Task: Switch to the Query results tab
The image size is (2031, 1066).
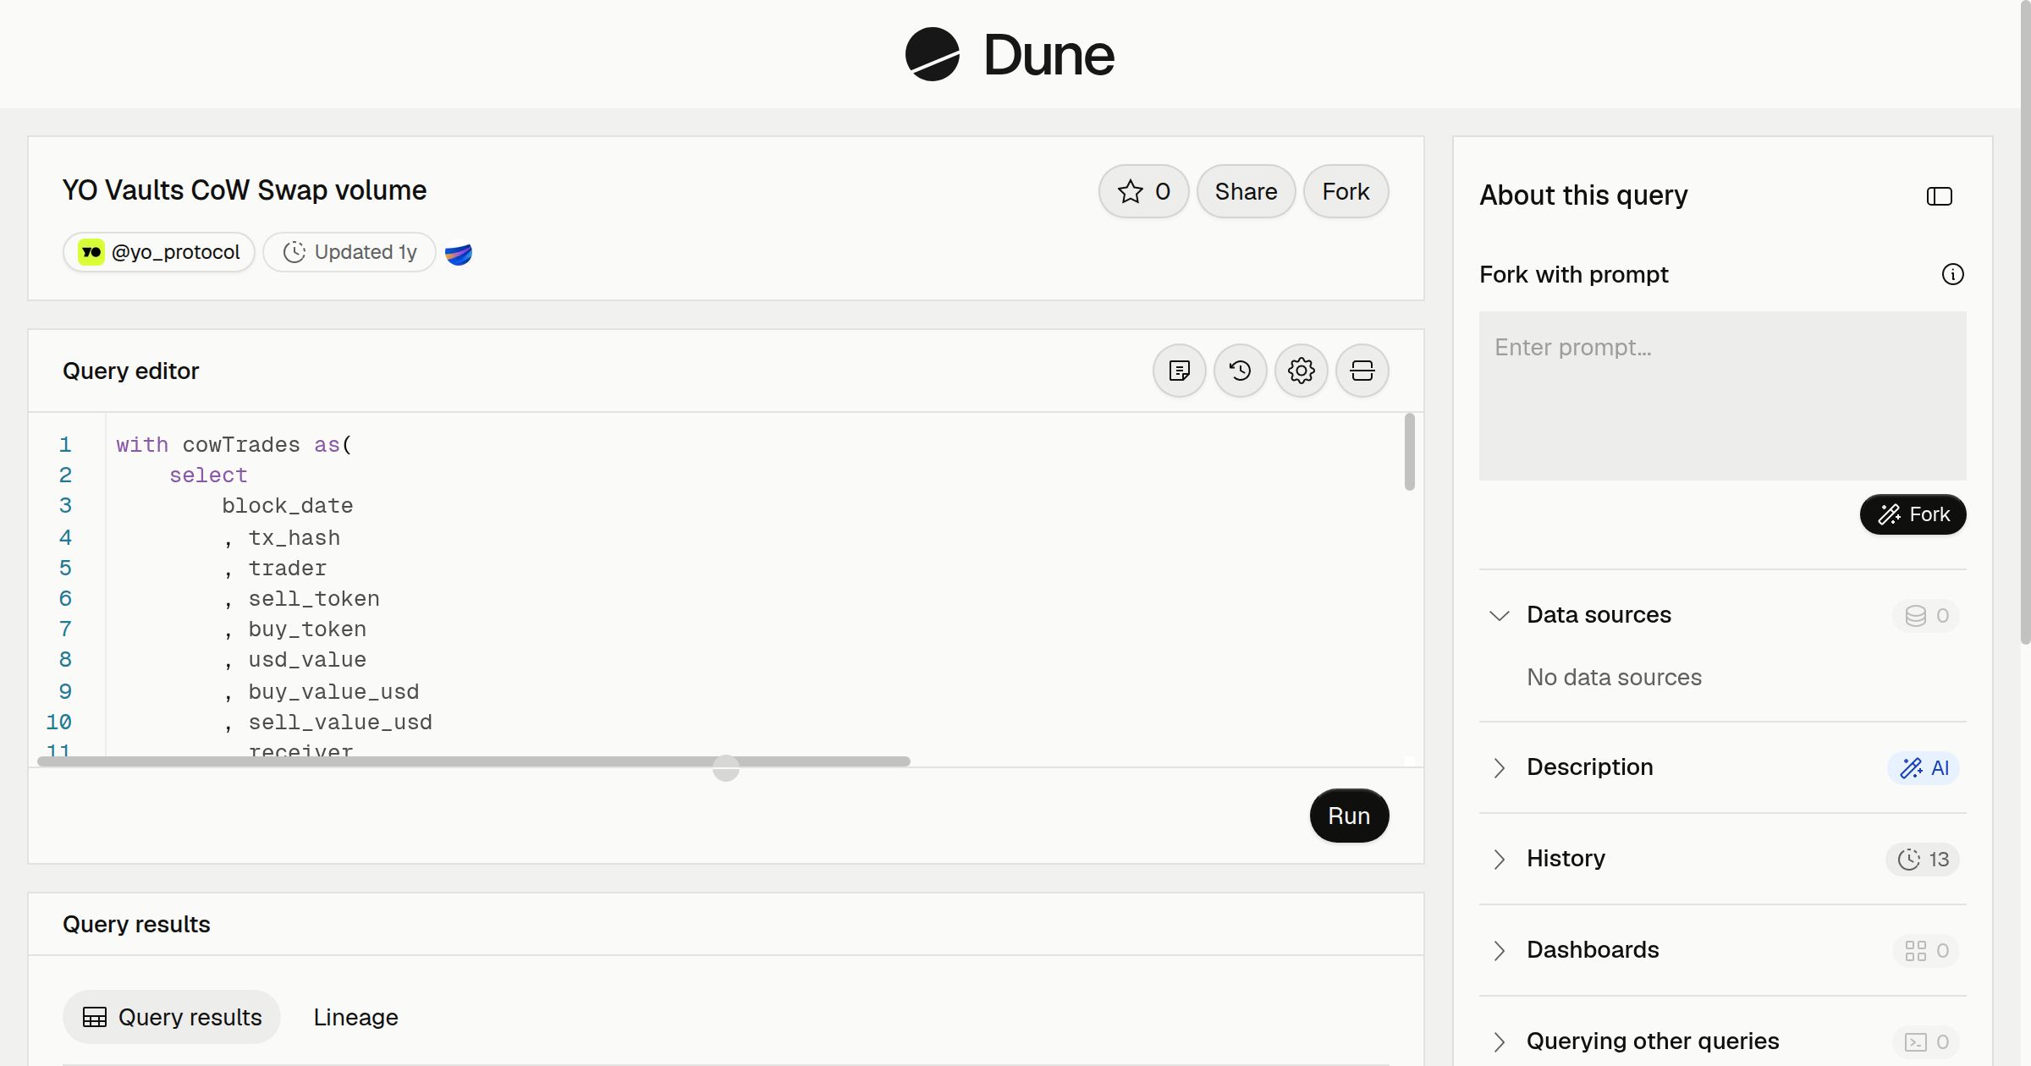Action: coord(172,1017)
